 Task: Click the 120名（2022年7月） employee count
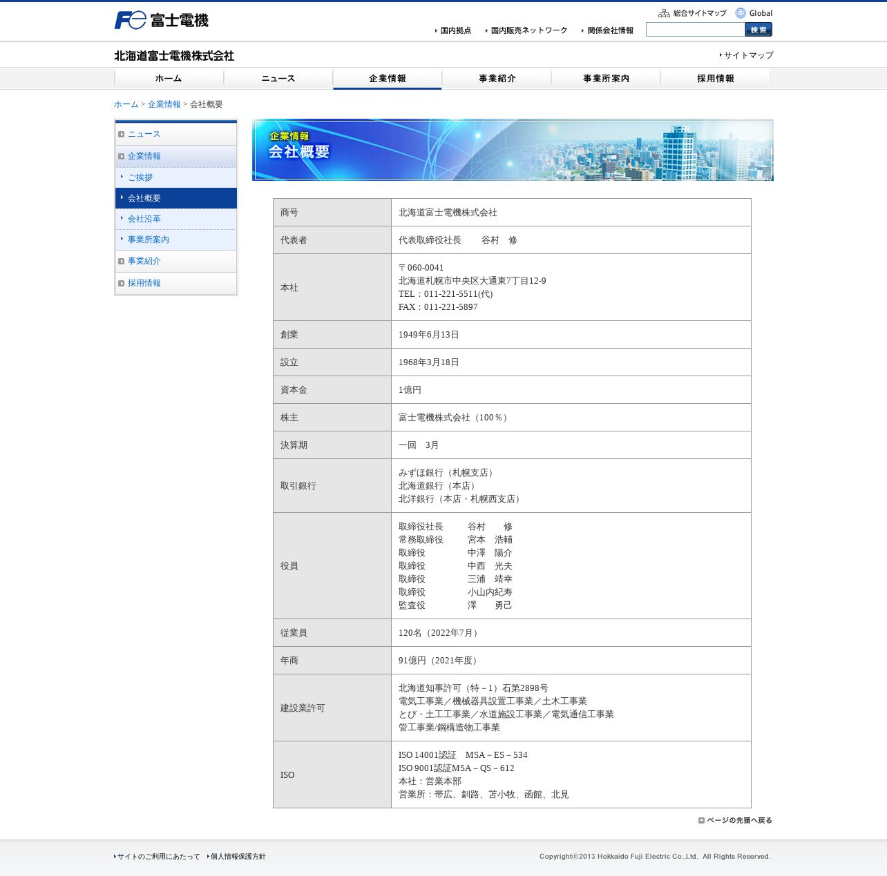click(x=439, y=633)
